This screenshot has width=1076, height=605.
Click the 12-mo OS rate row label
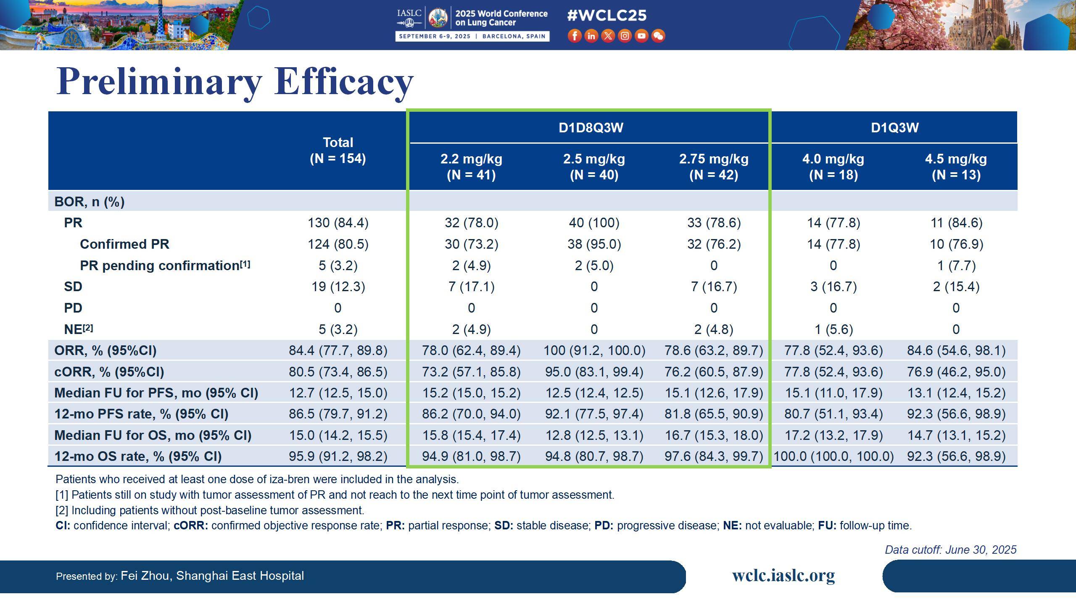pos(138,456)
